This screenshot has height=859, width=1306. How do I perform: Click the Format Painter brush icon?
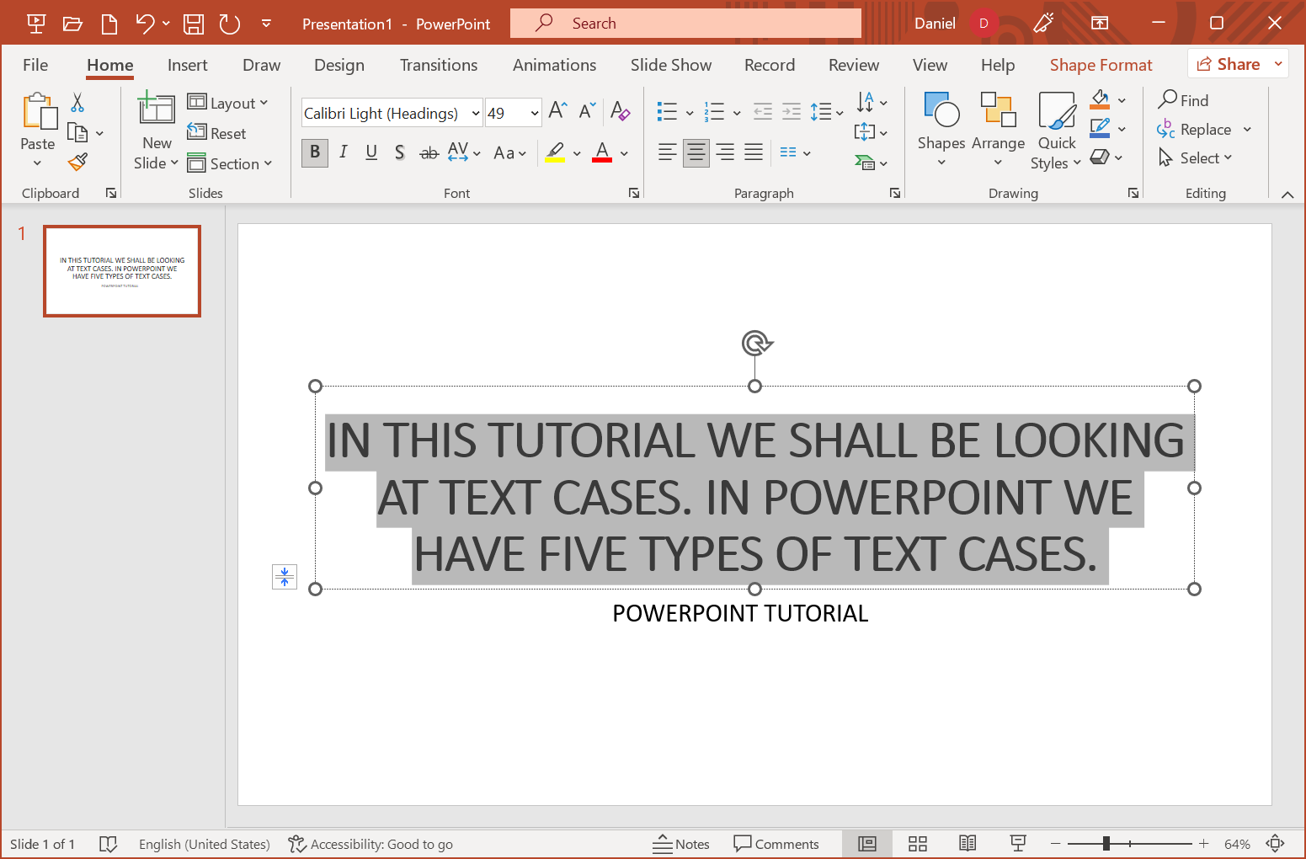point(78,162)
